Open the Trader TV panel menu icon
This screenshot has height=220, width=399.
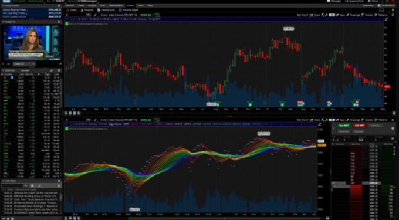[x=59, y=22]
